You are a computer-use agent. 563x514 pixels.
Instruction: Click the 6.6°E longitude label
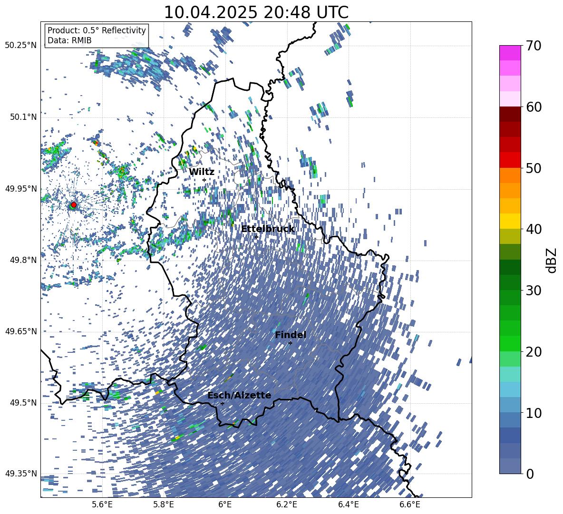coord(410,504)
